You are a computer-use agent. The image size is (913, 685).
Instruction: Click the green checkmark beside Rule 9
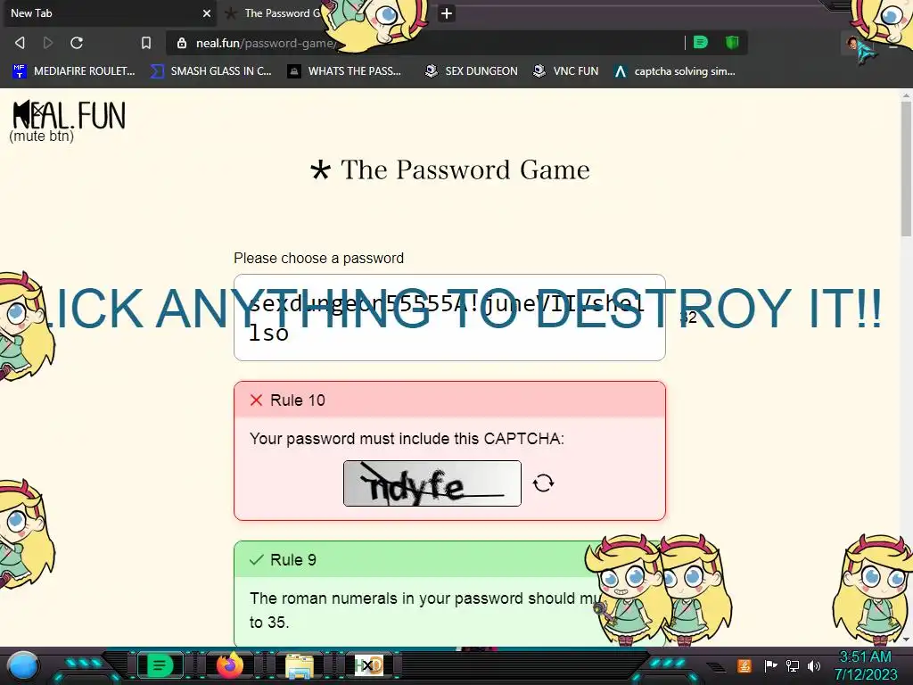click(x=256, y=560)
